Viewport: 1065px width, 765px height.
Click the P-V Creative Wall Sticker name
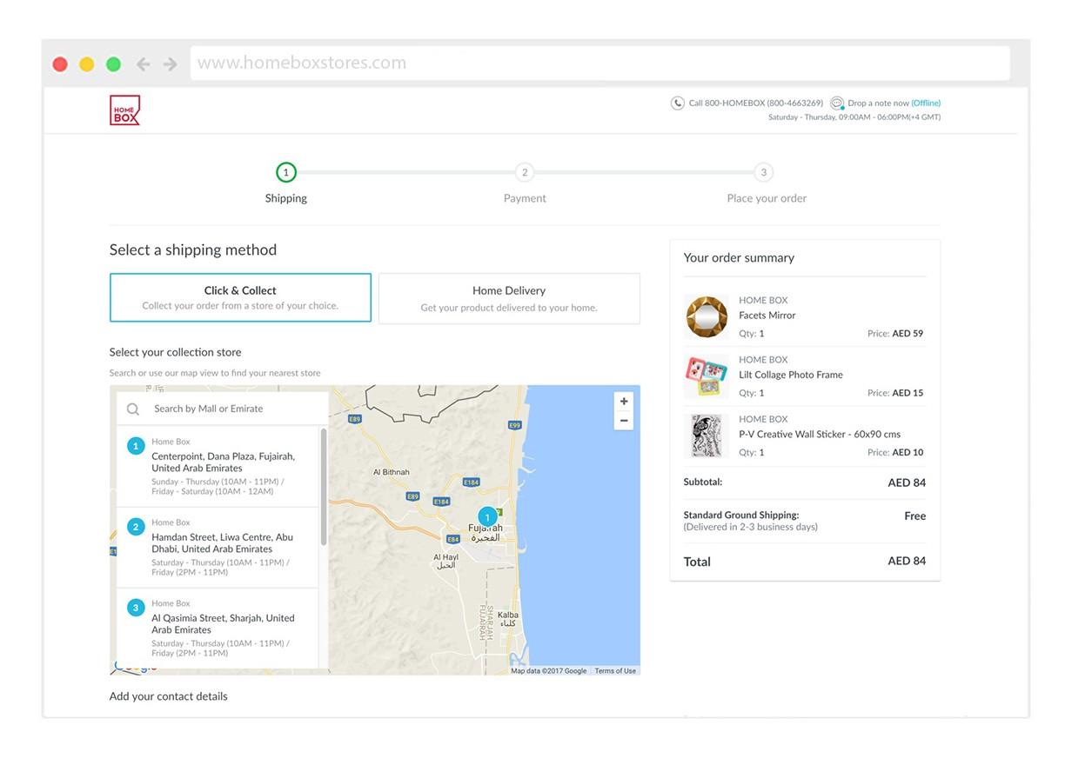coord(820,434)
